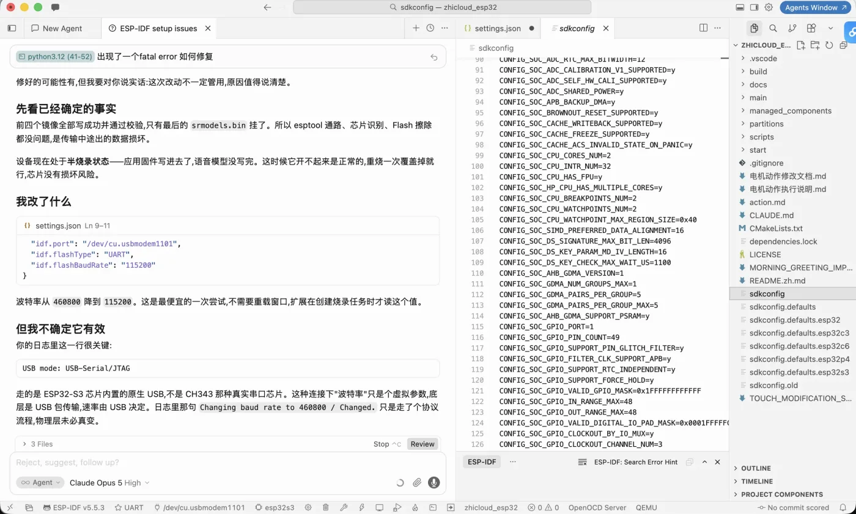This screenshot has height=514, width=856.
Task: Click the OpenOCD Server status item
Action: tap(597, 507)
